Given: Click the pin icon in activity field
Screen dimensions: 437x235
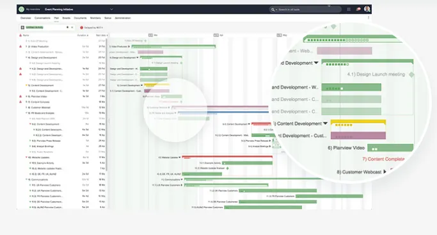Looking at the screenshot, I should [x=67, y=28].
